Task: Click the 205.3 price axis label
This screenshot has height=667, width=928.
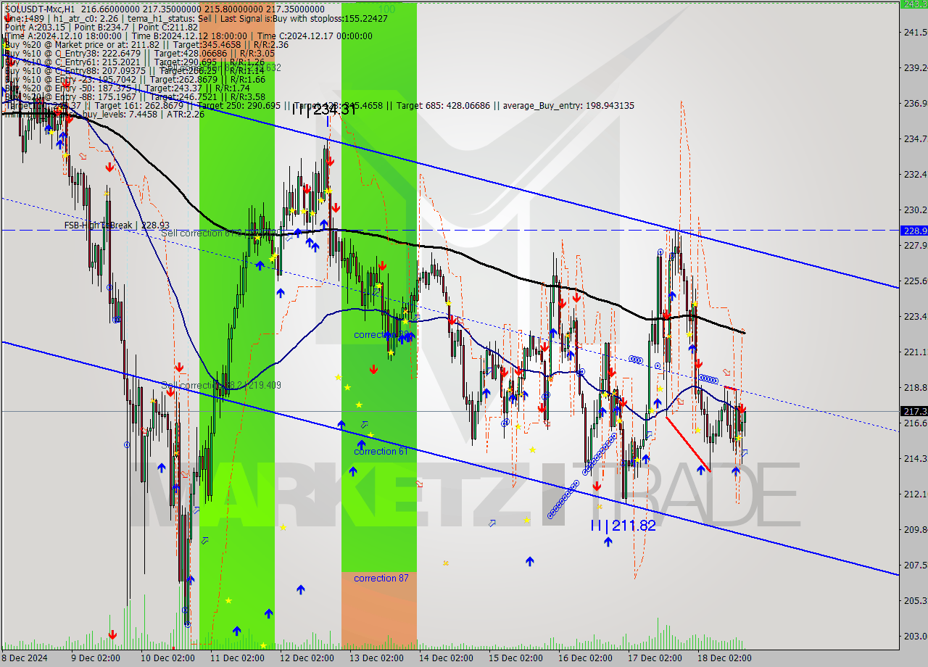Action: click(x=915, y=600)
